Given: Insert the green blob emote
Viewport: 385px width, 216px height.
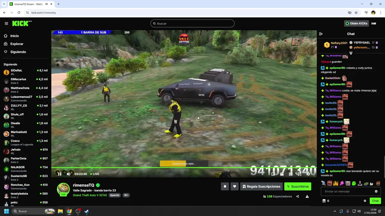Looking at the screenshot, I should tap(354, 183).
